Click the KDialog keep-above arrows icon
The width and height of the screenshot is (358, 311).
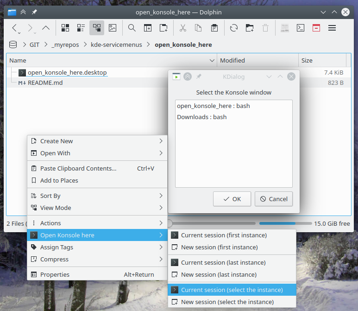188,76
